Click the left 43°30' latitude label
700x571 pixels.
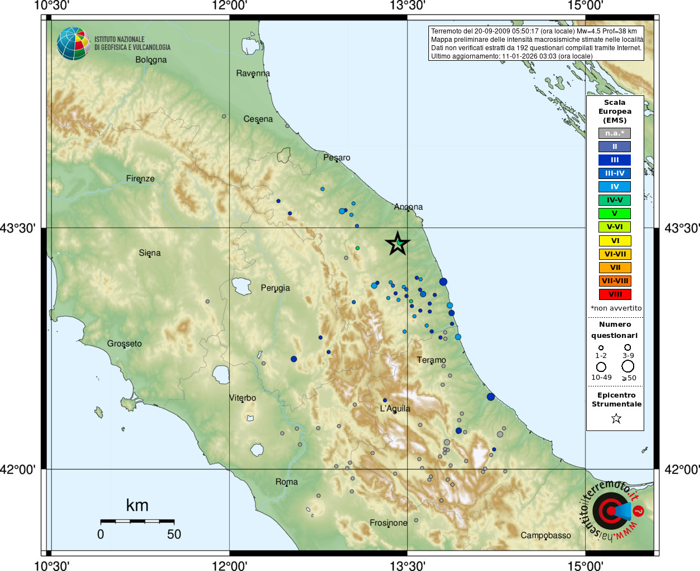coord(18,228)
